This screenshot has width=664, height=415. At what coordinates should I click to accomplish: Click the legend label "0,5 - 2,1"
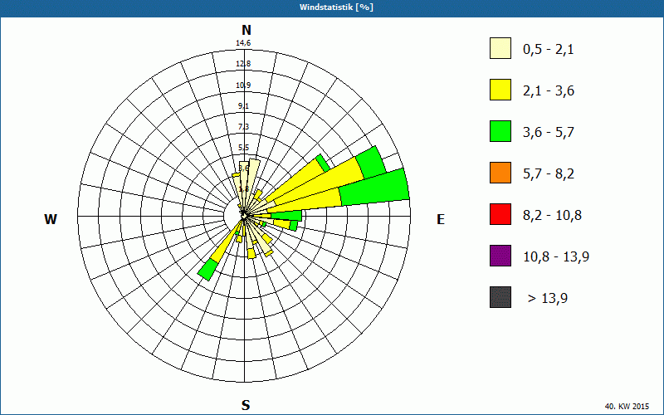click(x=549, y=50)
